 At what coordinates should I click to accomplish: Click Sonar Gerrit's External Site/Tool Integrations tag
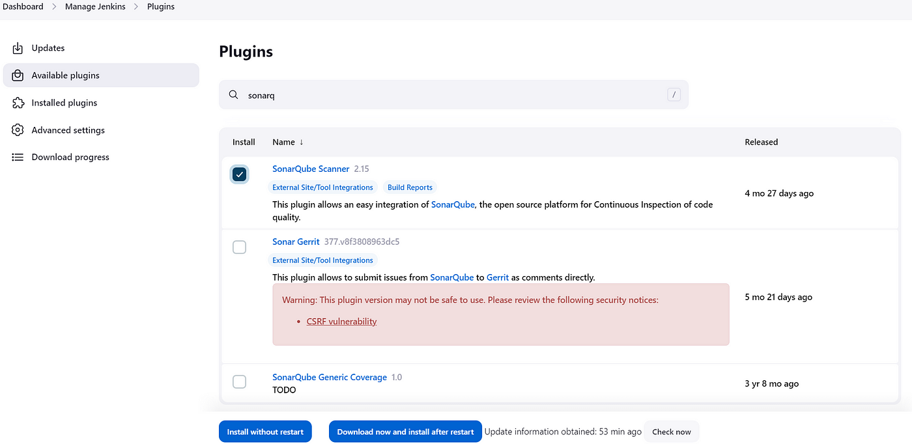(322, 260)
